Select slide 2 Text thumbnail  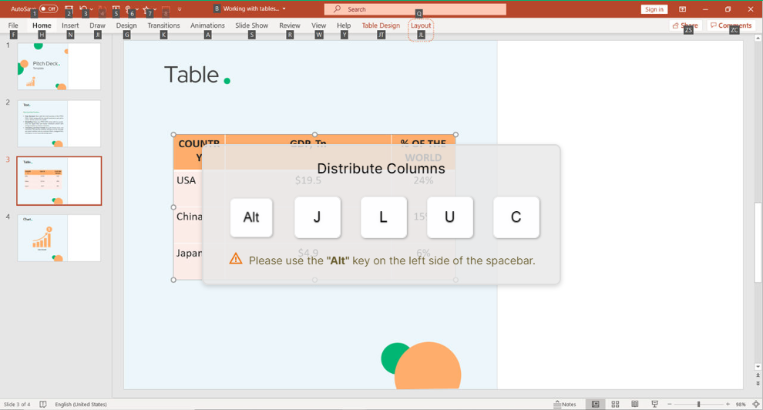click(x=59, y=123)
